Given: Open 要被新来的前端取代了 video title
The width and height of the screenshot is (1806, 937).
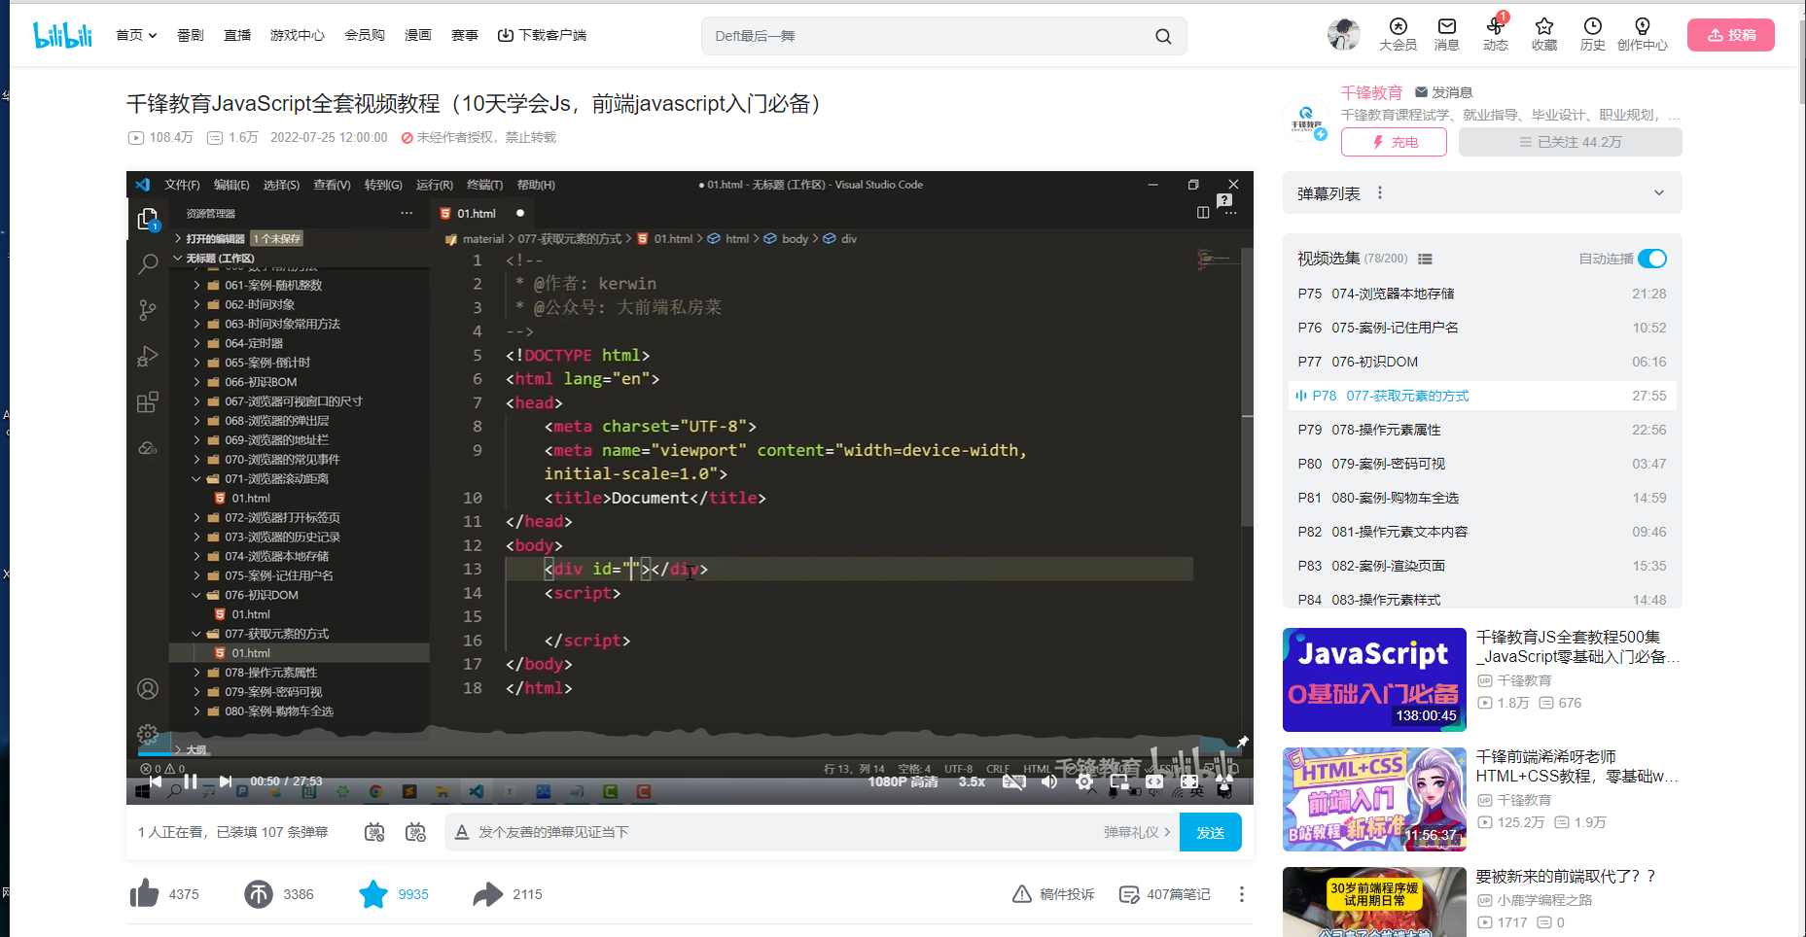Looking at the screenshot, I should pyautogui.click(x=1565, y=876).
